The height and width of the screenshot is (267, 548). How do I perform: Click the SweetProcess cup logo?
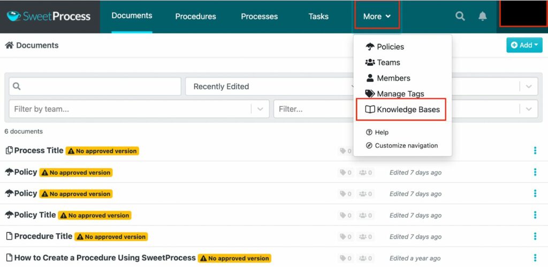tap(13, 16)
